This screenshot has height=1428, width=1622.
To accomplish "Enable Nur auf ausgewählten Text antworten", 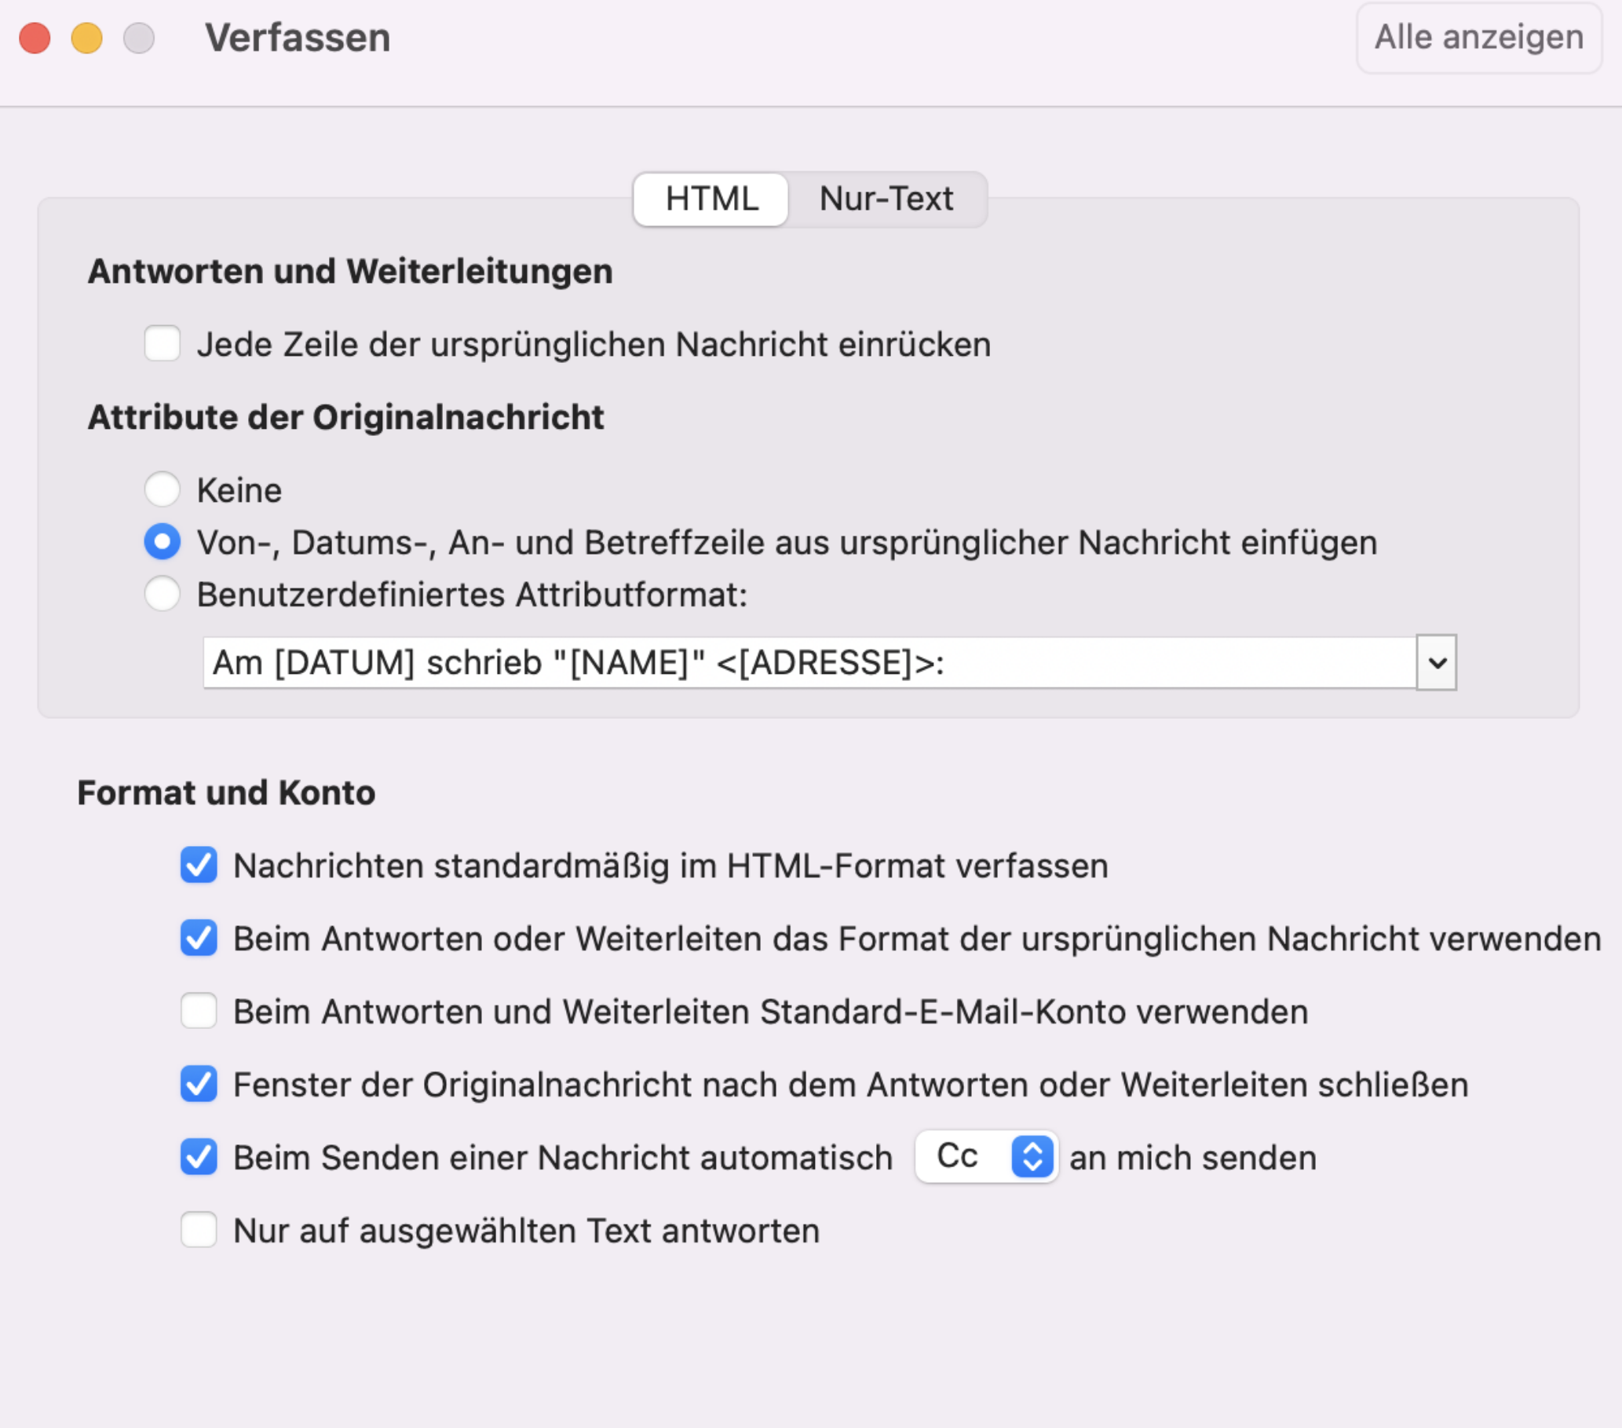I will tap(199, 1230).
